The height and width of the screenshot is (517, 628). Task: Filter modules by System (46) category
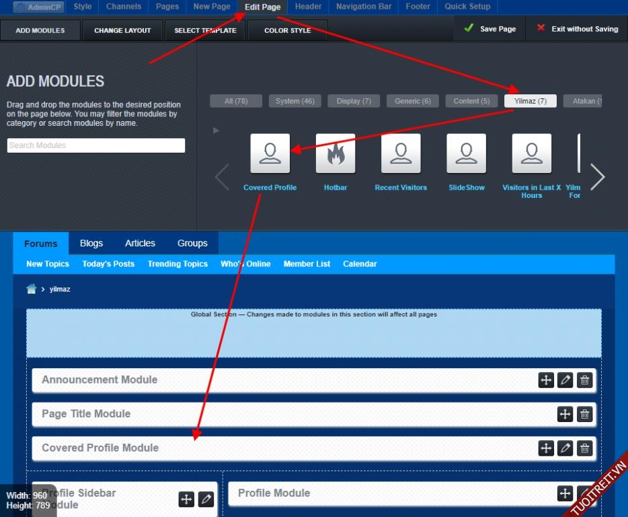[295, 101]
